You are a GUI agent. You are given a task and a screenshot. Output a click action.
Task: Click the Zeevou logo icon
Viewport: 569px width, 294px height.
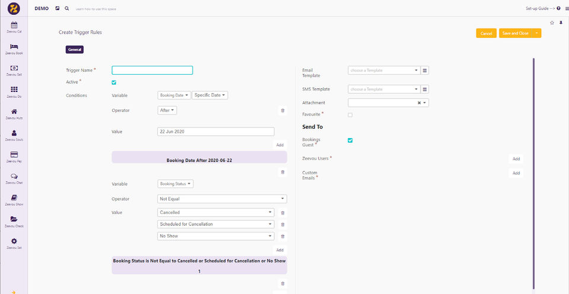(x=14, y=8)
